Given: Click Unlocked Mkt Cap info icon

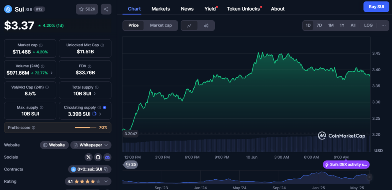Looking at the screenshot, I should (102, 45).
